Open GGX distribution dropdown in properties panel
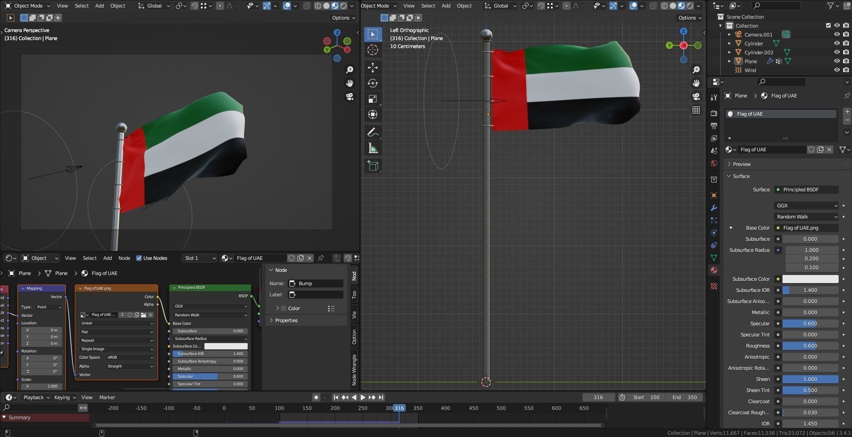This screenshot has height=437, width=852. click(807, 206)
